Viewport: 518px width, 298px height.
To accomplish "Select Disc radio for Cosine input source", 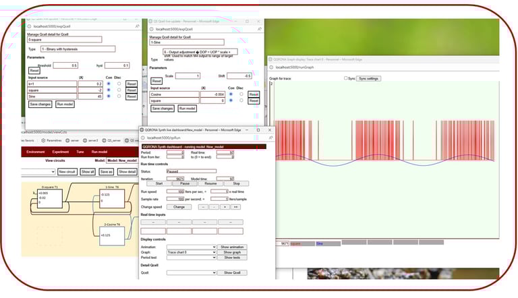I will coord(241,94).
